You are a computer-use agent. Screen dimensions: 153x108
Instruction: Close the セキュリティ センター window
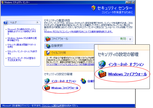click(x=133, y=2)
